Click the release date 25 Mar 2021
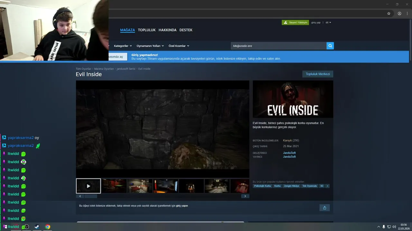This screenshot has width=412, height=231. coord(291,146)
